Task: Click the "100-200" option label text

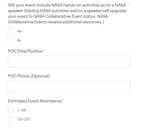Action: tap(24, 119)
